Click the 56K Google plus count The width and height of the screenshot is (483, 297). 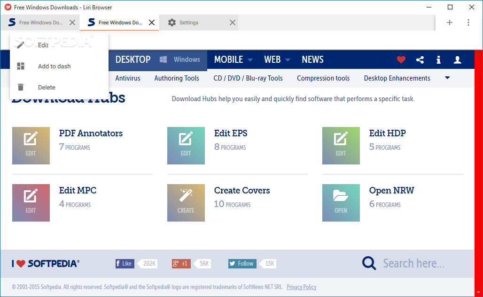[203, 264]
